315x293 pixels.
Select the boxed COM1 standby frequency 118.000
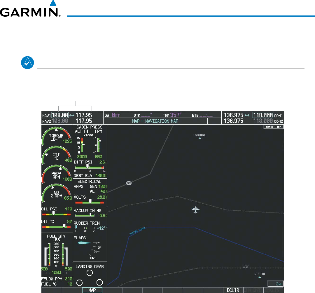(x=263, y=115)
